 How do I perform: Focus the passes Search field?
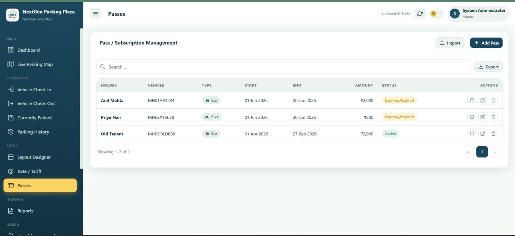coord(284,67)
